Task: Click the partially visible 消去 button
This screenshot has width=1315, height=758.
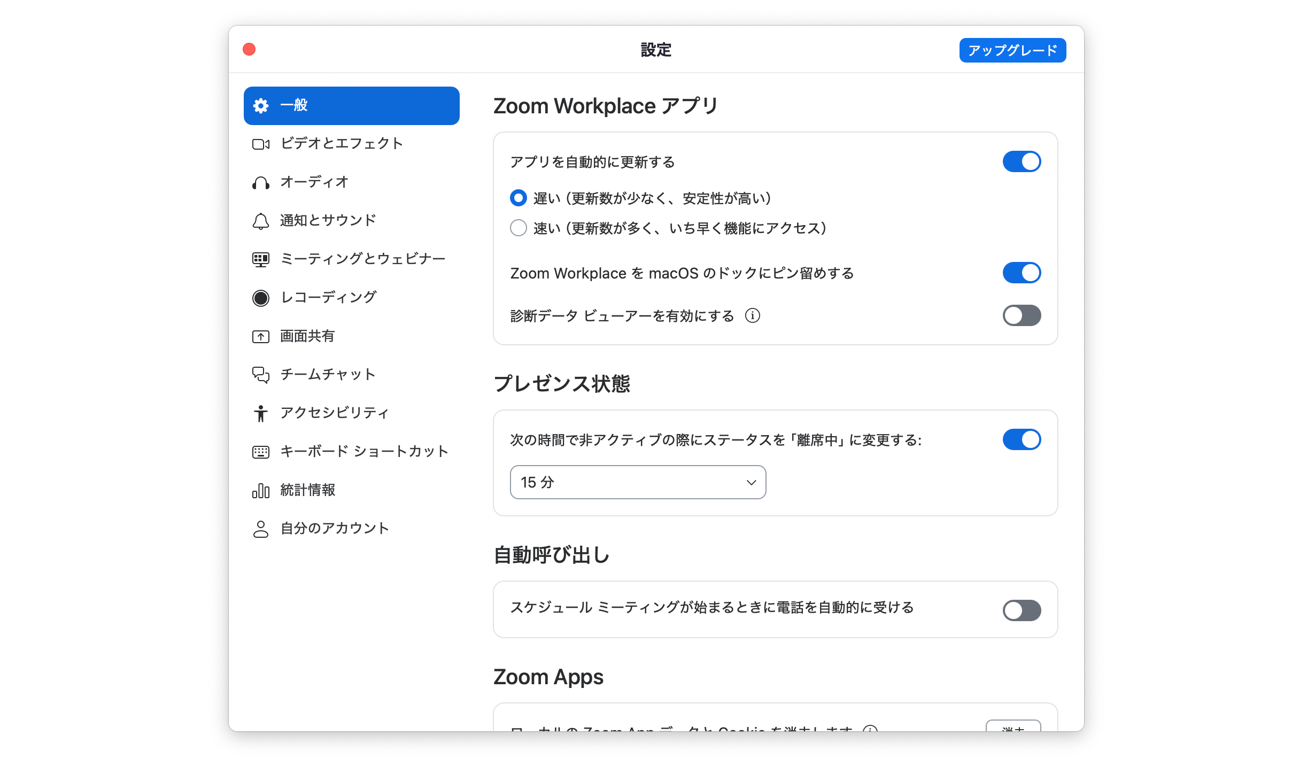Action: click(1013, 726)
